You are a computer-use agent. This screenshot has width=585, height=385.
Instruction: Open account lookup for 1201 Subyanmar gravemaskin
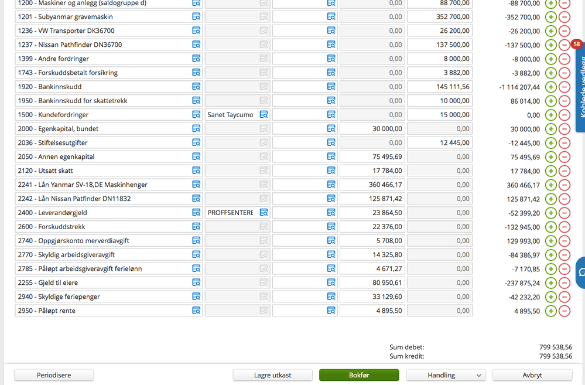click(x=196, y=17)
